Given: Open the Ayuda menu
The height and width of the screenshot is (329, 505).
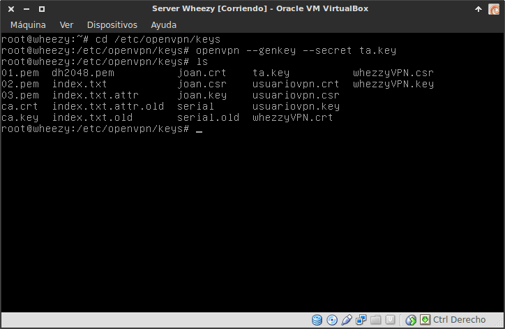Looking at the screenshot, I should tap(164, 24).
